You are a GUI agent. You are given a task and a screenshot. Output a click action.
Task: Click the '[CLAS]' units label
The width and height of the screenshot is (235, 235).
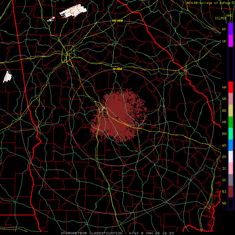click(x=220, y=18)
